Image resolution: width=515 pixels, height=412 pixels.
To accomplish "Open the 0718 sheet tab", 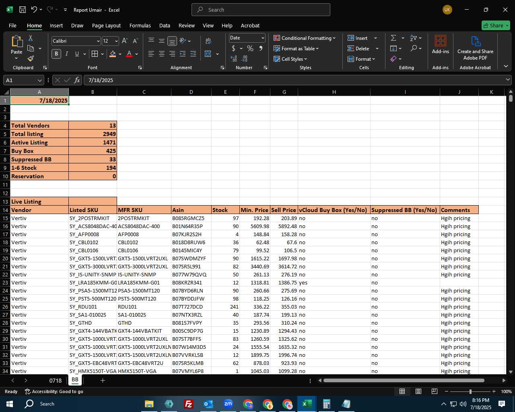I will [56, 380].
